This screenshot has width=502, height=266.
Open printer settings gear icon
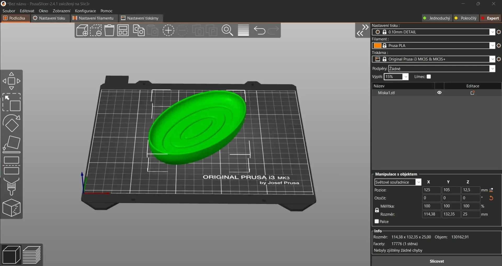click(499, 59)
